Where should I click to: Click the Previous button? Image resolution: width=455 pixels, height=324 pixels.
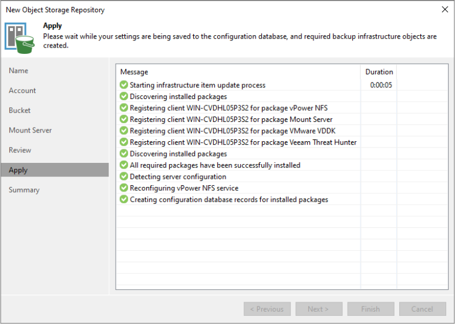pyautogui.click(x=267, y=309)
